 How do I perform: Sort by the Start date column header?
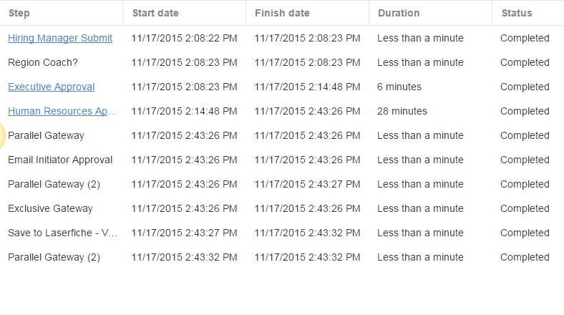click(x=155, y=13)
